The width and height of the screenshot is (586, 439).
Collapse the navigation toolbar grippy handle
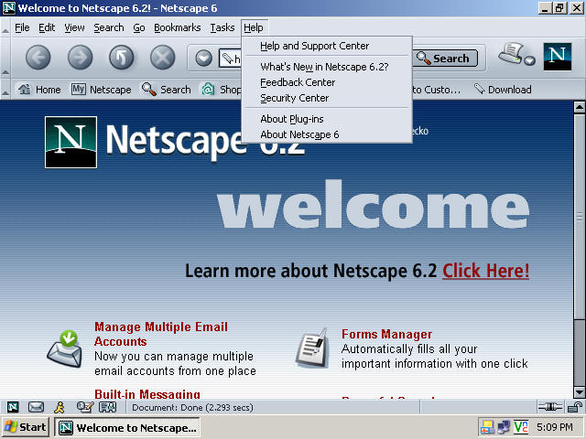[x=5, y=58]
